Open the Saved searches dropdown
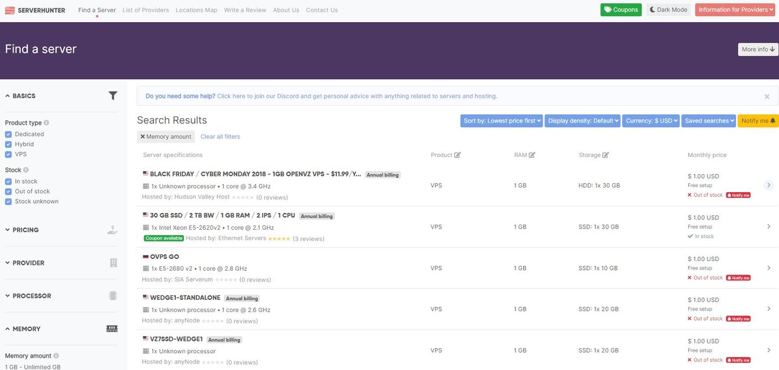This screenshot has width=779, height=370. (709, 121)
